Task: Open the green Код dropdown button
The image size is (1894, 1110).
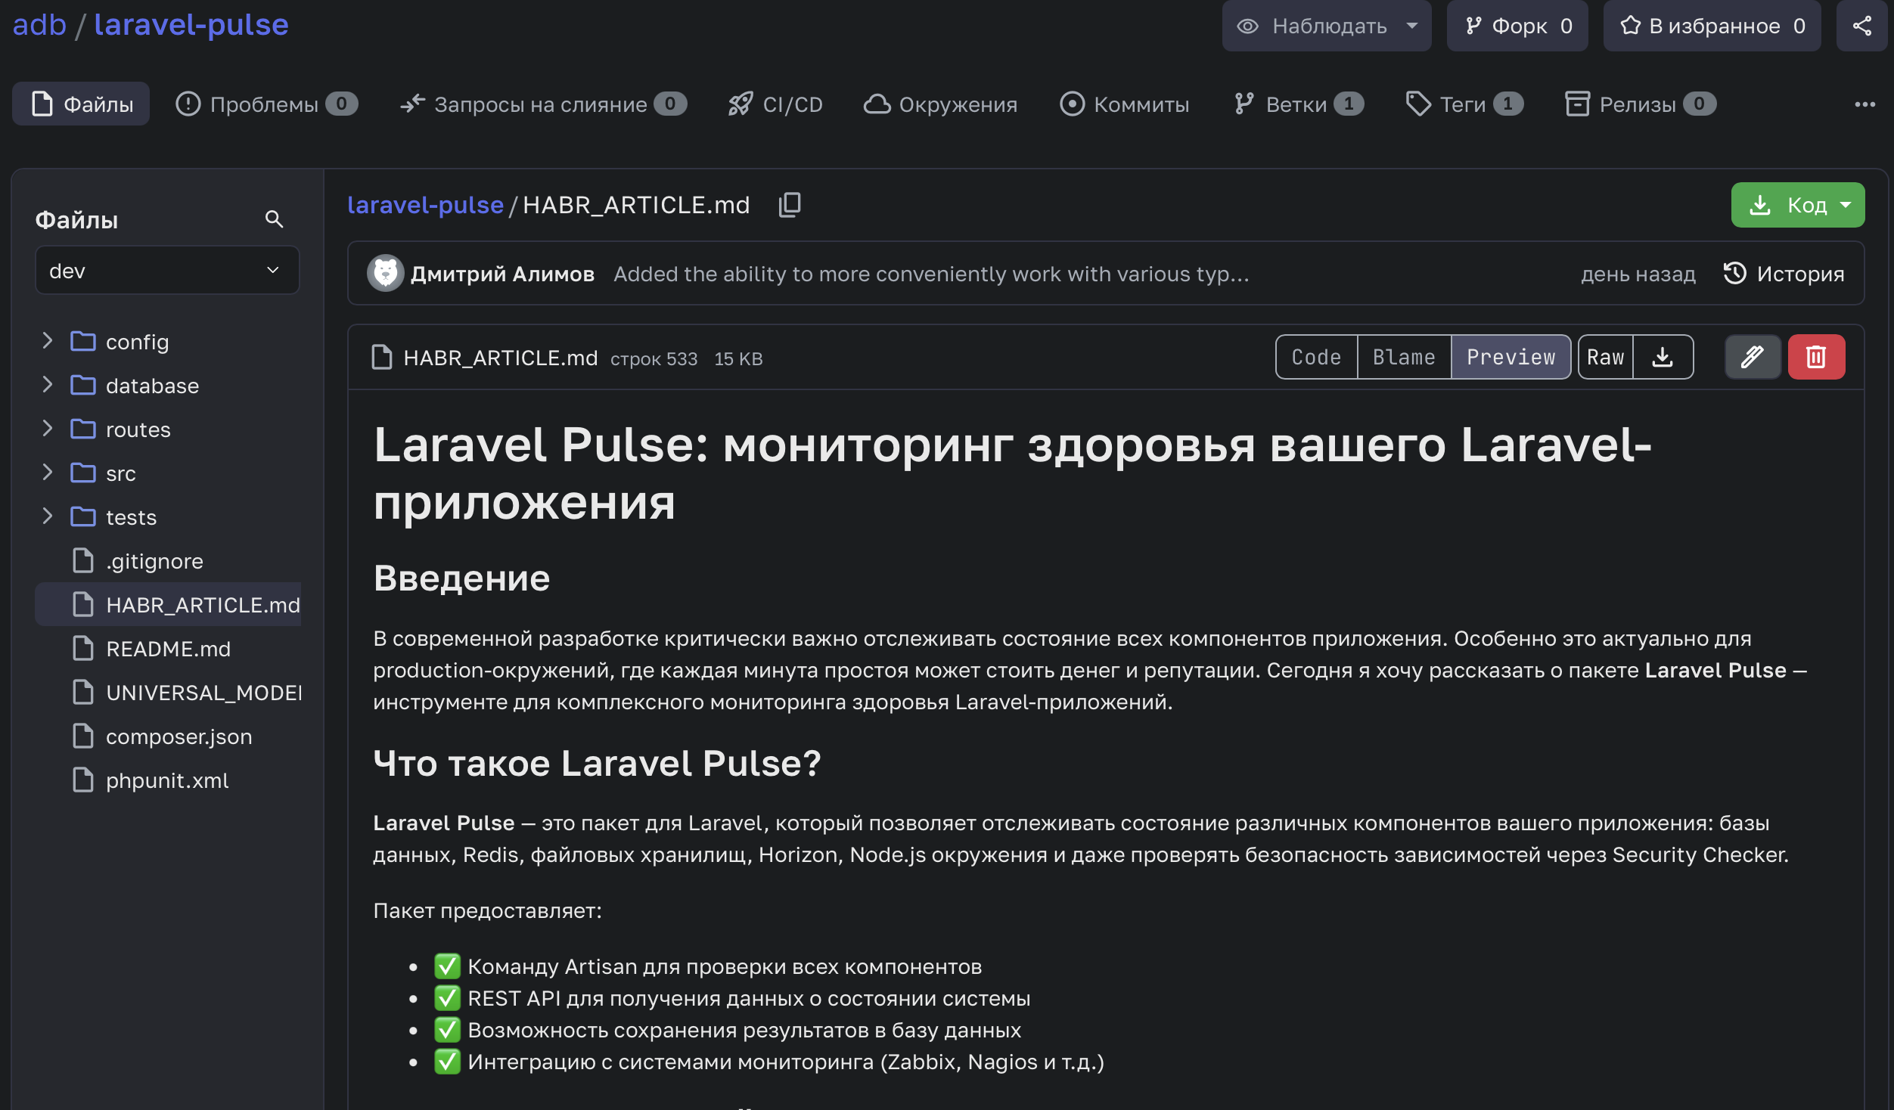Action: point(1797,205)
